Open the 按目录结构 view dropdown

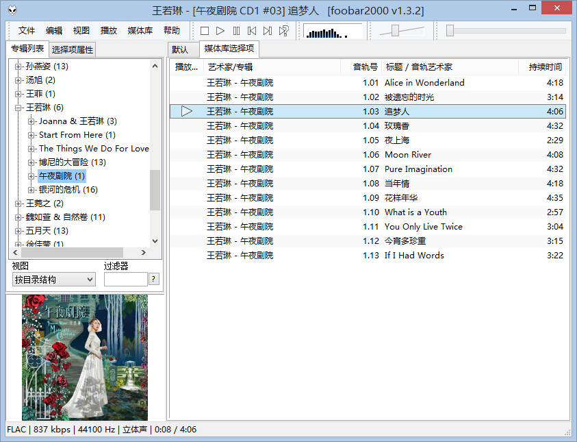click(53, 280)
